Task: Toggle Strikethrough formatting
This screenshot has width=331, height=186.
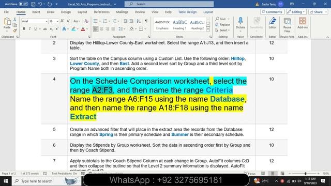Action: (45, 29)
